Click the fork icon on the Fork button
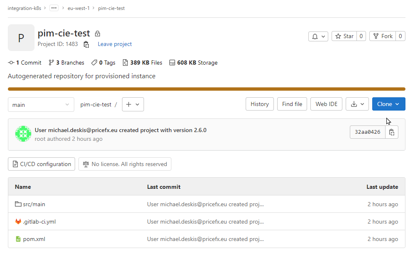The image size is (410, 253). point(376,36)
